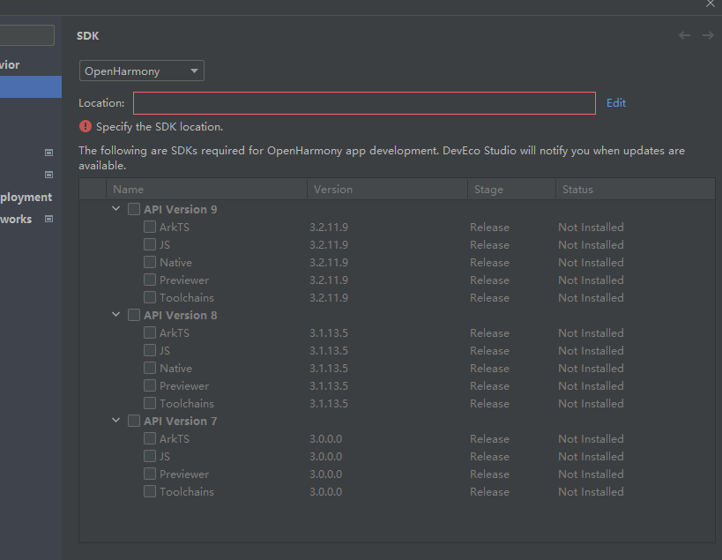The height and width of the screenshot is (560, 722).
Task: Open the Build, Execution, Deployment settings category
Action: 26,198
